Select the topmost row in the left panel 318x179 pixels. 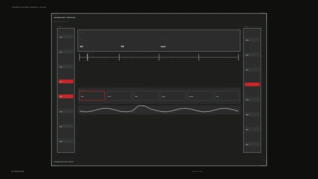[66, 37]
